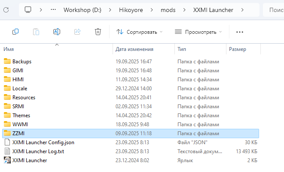Navigate to Workshop (D:) in breadcrumb
This screenshot has height=172, width=284.
(82, 10)
